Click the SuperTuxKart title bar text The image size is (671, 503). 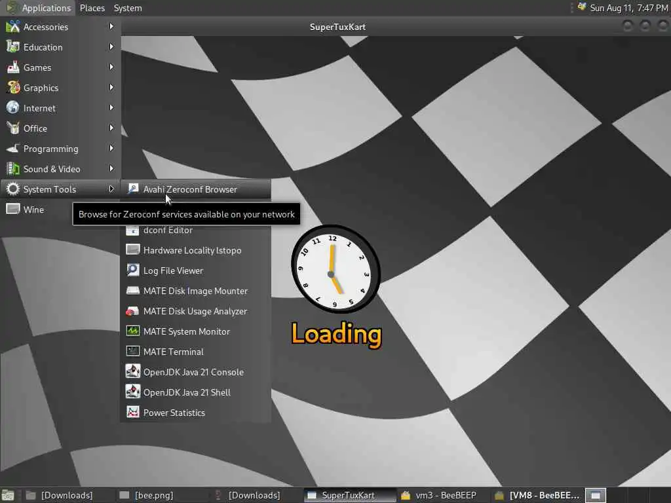[337, 26]
